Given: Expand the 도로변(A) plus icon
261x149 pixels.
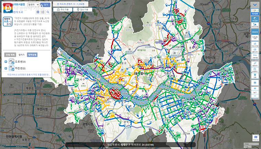Looking at the screenshot, I should (6, 62).
